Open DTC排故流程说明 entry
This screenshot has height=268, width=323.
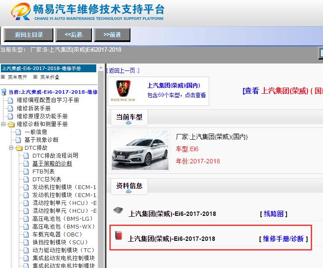point(55,155)
